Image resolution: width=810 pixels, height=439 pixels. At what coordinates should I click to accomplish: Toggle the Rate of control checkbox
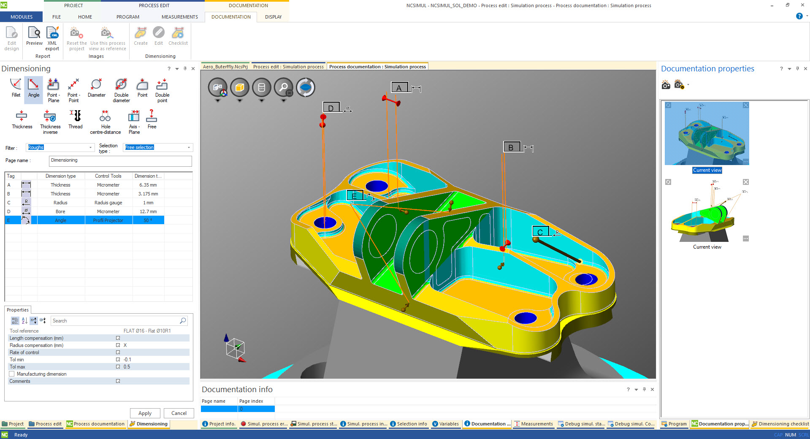tap(118, 352)
